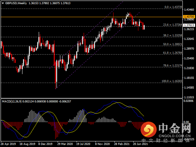Click the 50.0 = 1.30021 Fibonacci label
This screenshot has height=147, width=196.
[x=173, y=44]
